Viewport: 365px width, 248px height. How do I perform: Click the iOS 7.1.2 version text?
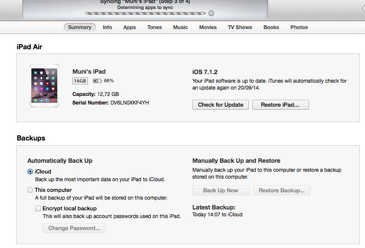[205, 72]
